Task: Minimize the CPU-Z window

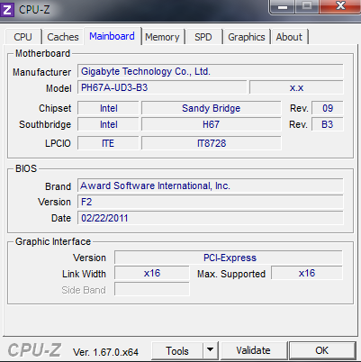Action: tap(283, 6)
